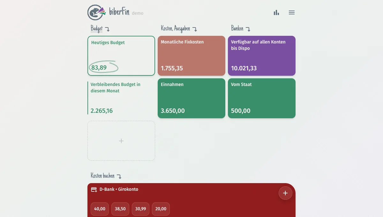Click the card-plus icon beside D-Bank Girokonto

coord(94,189)
